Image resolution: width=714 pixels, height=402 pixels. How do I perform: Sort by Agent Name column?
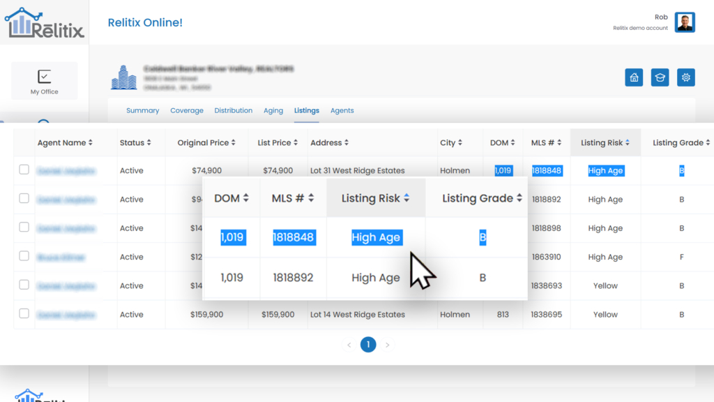[65, 142]
